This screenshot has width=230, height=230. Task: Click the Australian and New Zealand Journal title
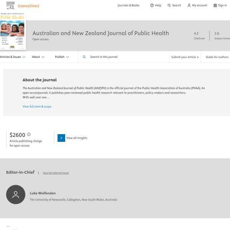[x=100, y=33]
